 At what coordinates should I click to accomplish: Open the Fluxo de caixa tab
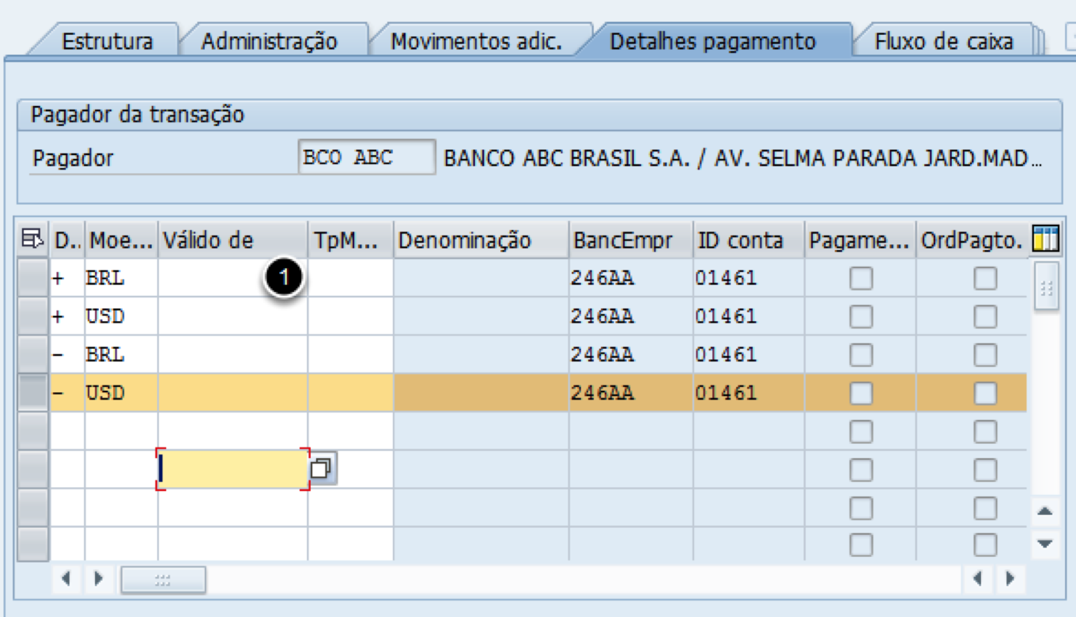tap(944, 42)
